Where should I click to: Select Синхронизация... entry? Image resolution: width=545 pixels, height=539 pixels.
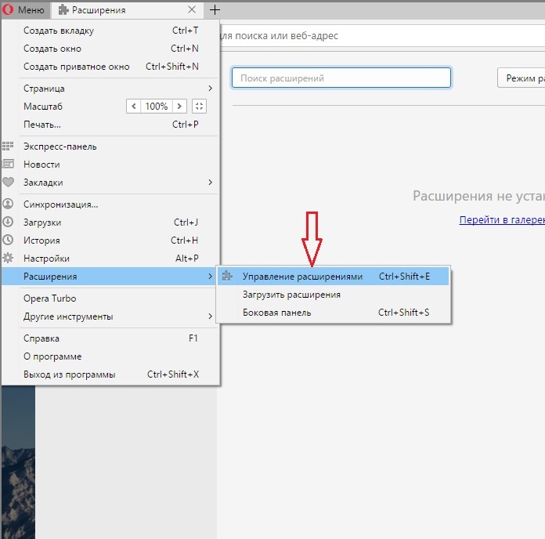point(111,204)
